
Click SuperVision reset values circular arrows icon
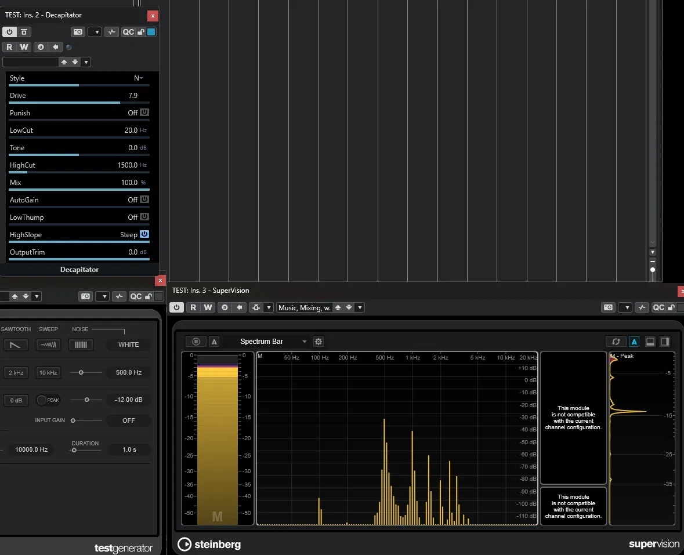tap(616, 342)
